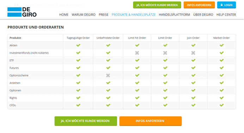Click the 'Market Order' column header

[221, 38]
